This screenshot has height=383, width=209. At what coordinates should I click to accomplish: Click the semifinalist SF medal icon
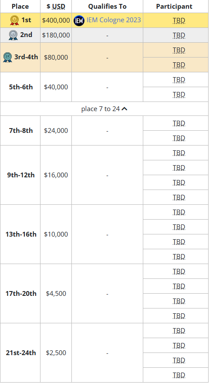point(7,58)
